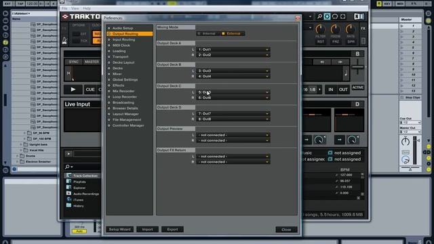Expand the Upright bass folder in Ableton

pos(21,144)
